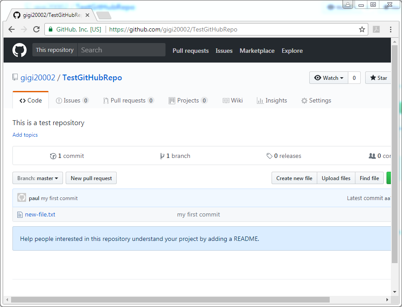Open the Watch dropdown
Image resolution: width=402 pixels, height=307 pixels.
[x=329, y=78]
